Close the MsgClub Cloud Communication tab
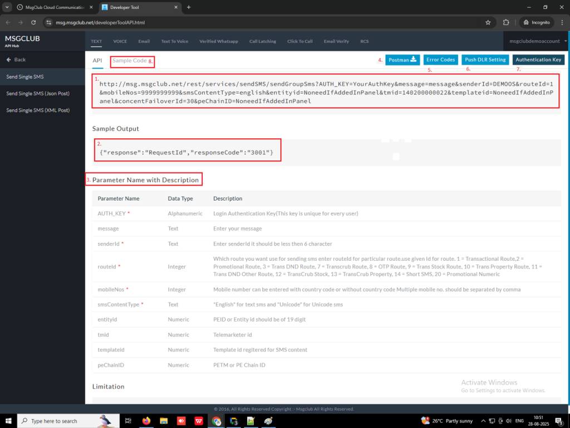 click(x=91, y=7)
